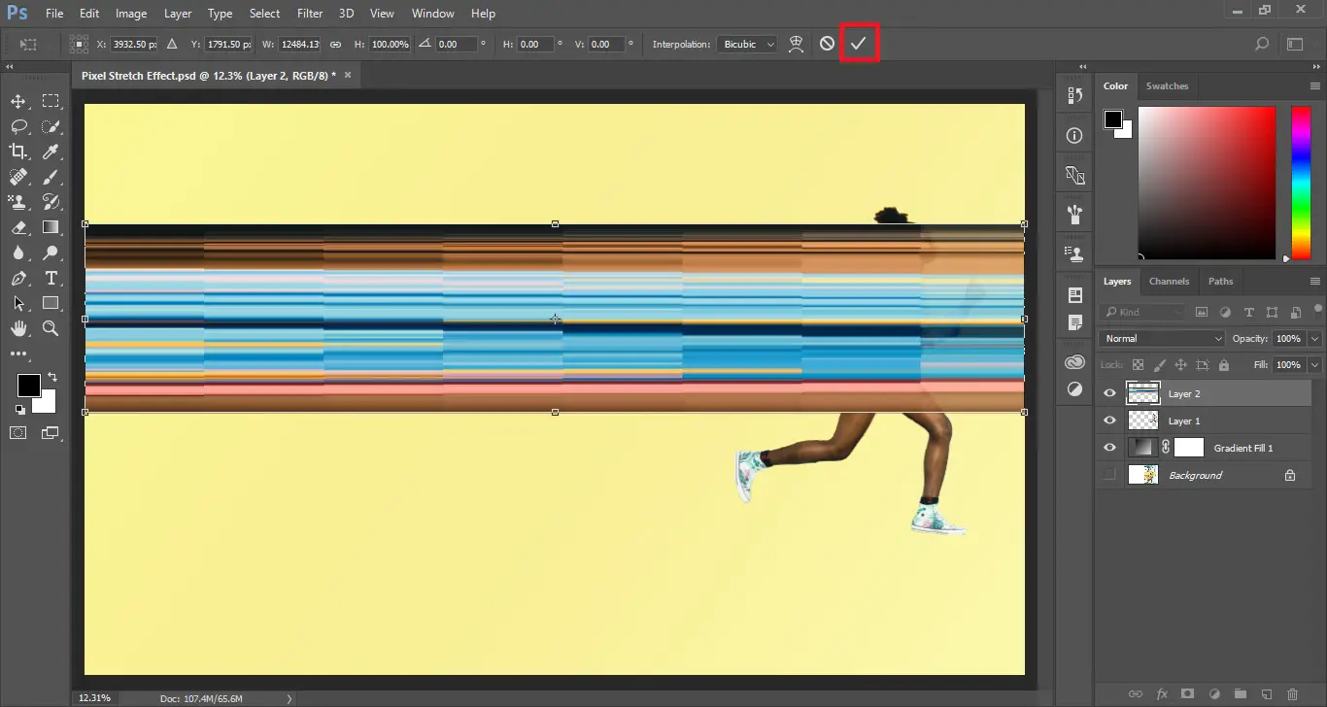The image size is (1327, 707).
Task: Open the Filter menu
Action: tap(310, 13)
